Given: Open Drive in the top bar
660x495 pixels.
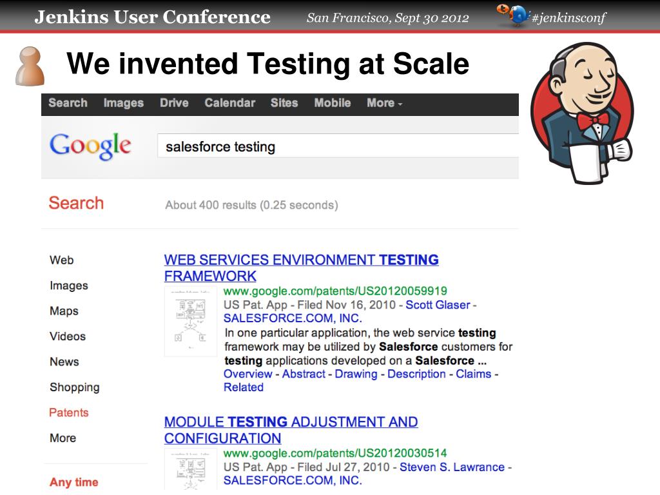Looking at the screenshot, I should click(x=174, y=102).
